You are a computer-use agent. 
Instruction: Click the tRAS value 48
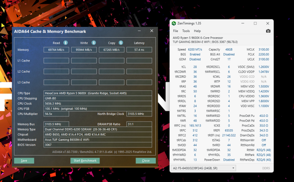195,86
